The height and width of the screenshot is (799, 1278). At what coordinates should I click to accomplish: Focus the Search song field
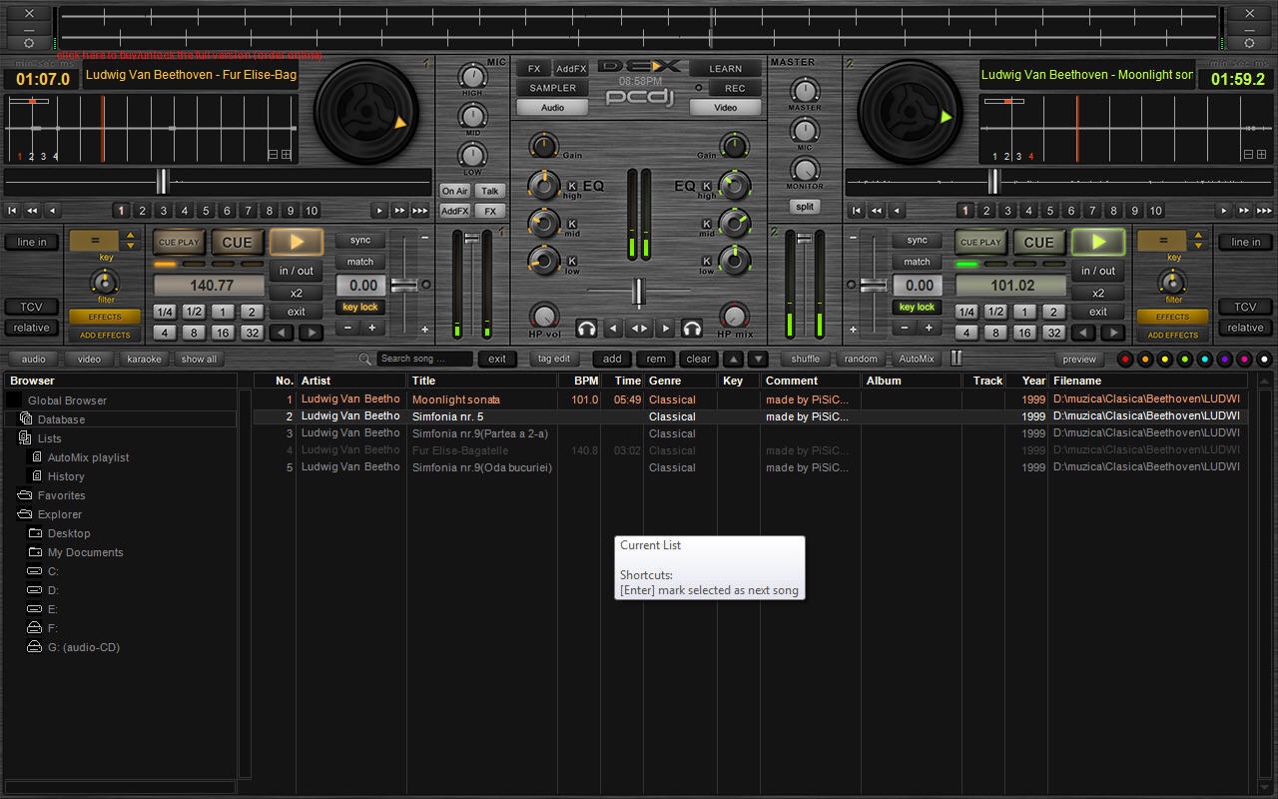[x=426, y=359]
